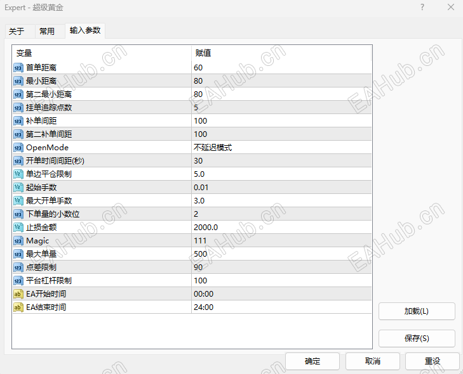Click the integer icon beside 挂单追踪点数
The height and width of the screenshot is (374, 463).
pos(18,108)
